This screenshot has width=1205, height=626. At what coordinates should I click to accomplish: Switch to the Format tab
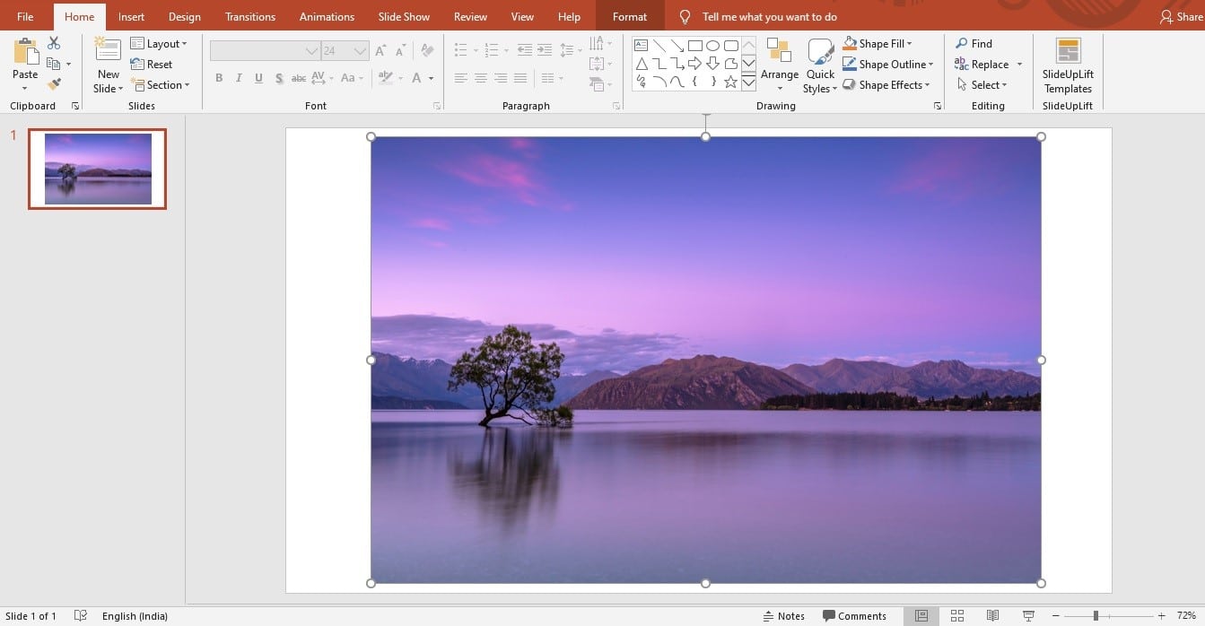[x=630, y=17]
